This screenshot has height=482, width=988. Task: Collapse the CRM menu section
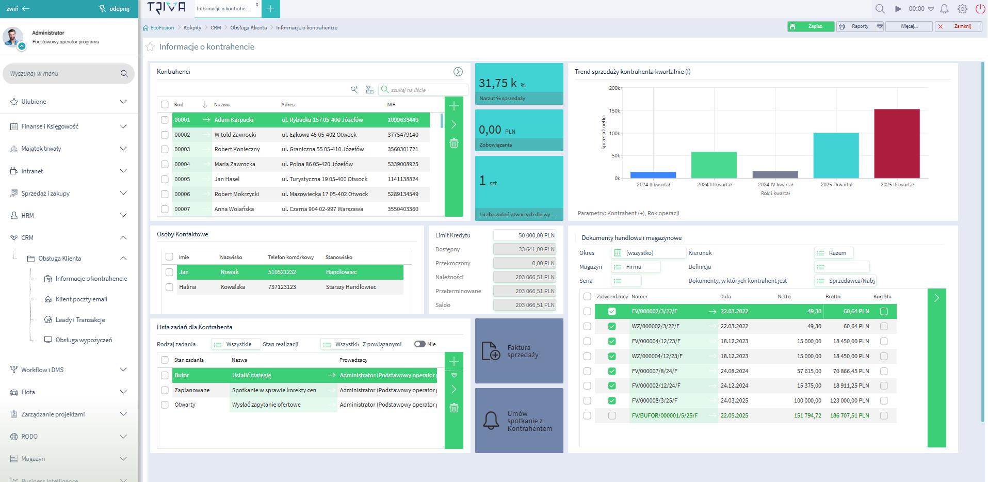tap(123, 238)
